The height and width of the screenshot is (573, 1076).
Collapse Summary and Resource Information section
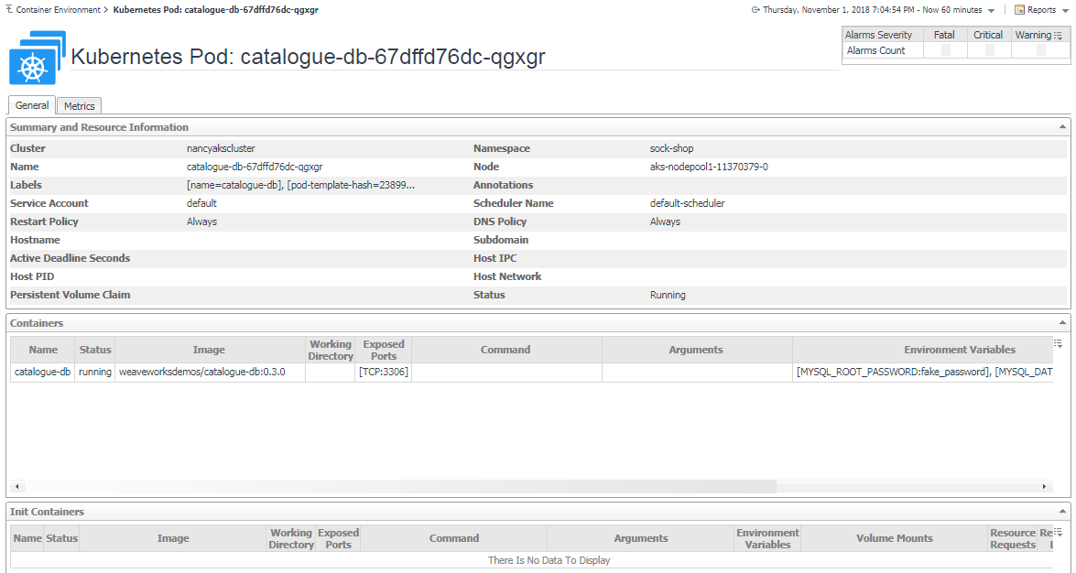[1062, 127]
